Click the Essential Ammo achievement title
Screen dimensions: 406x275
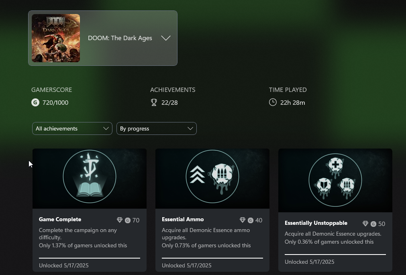click(183, 219)
